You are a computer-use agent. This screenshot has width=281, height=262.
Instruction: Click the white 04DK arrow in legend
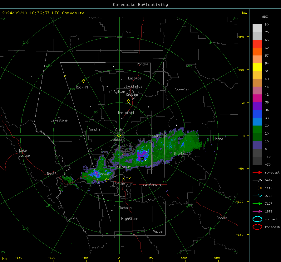257,180
